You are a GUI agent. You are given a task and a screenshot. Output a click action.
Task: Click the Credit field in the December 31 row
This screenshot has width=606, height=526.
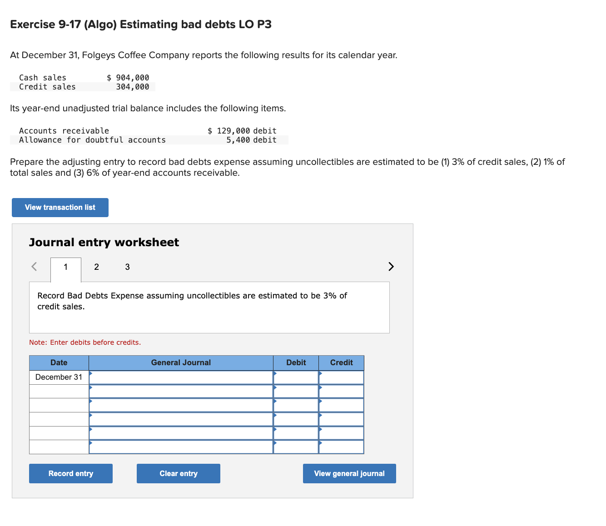[x=341, y=377]
